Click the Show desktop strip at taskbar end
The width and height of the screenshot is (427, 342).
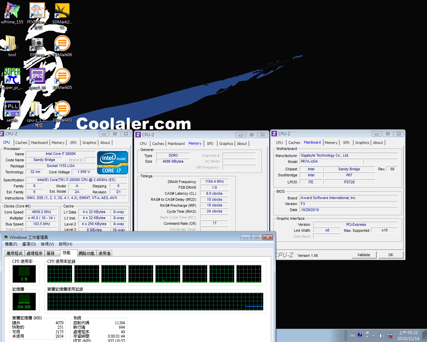(424, 335)
